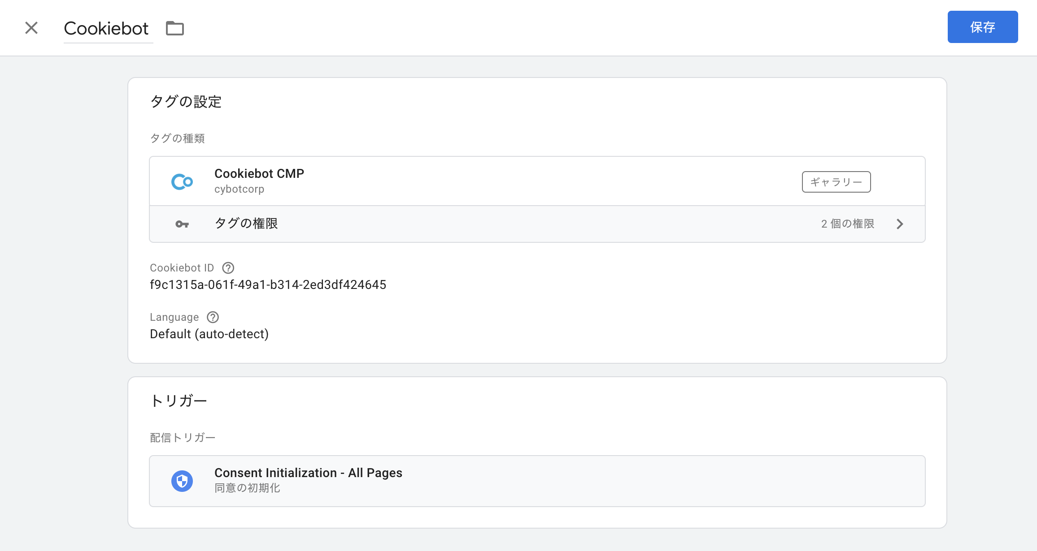Screen dimensions: 1037x551
Task: Expand tag permissions with the chevron arrow
Action: (x=900, y=224)
